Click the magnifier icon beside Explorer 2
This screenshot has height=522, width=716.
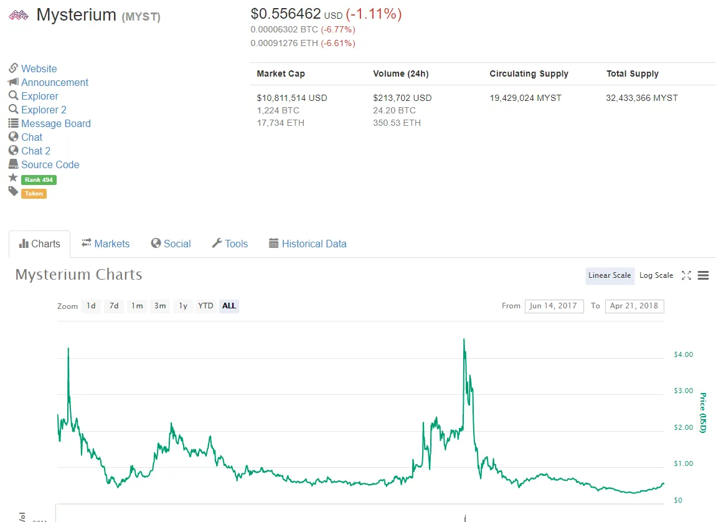point(13,109)
